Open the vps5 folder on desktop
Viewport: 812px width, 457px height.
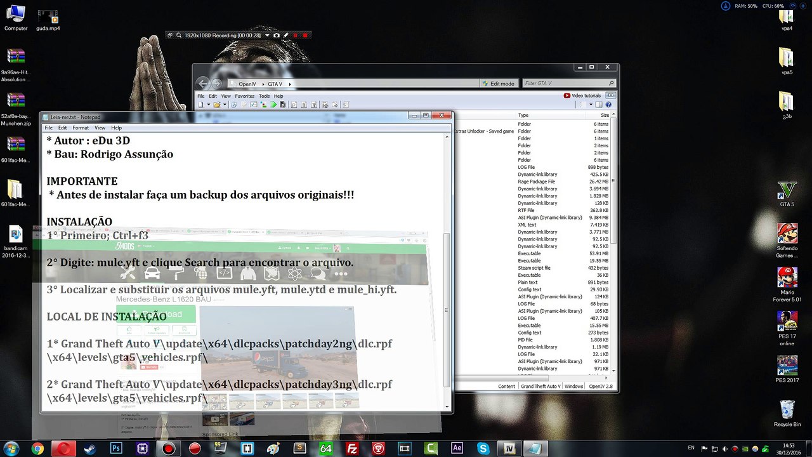click(x=787, y=62)
